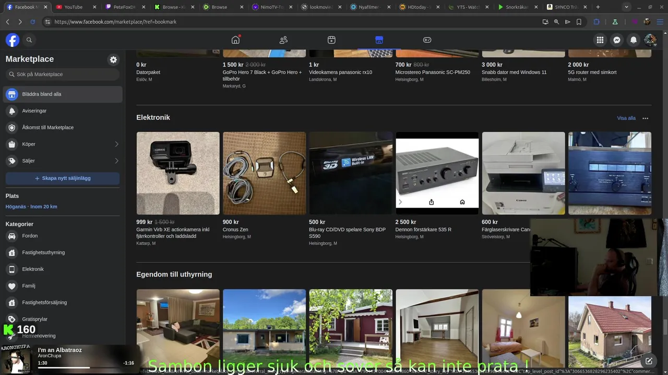Open the Facebook menu grid icon
Screen dimensions: 668x375
coord(600,40)
